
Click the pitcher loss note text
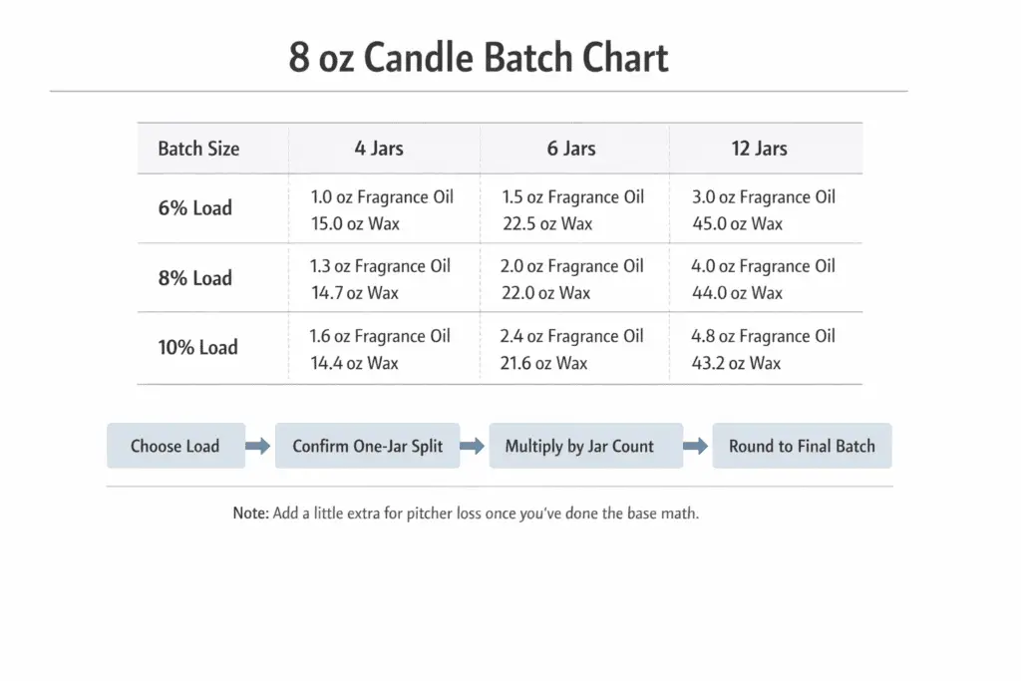tap(466, 514)
